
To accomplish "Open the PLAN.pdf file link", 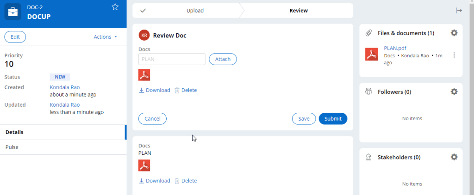I will coord(395,48).
